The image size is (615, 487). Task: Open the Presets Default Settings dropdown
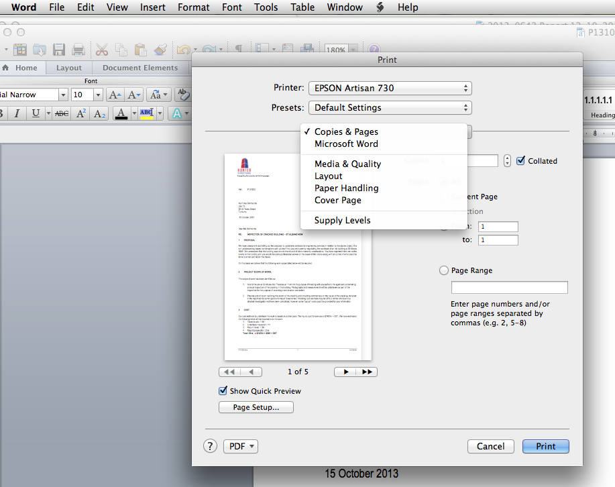(x=390, y=107)
